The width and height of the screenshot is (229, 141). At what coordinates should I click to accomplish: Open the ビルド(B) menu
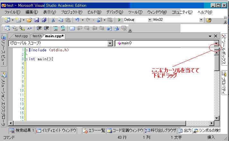(94, 12)
